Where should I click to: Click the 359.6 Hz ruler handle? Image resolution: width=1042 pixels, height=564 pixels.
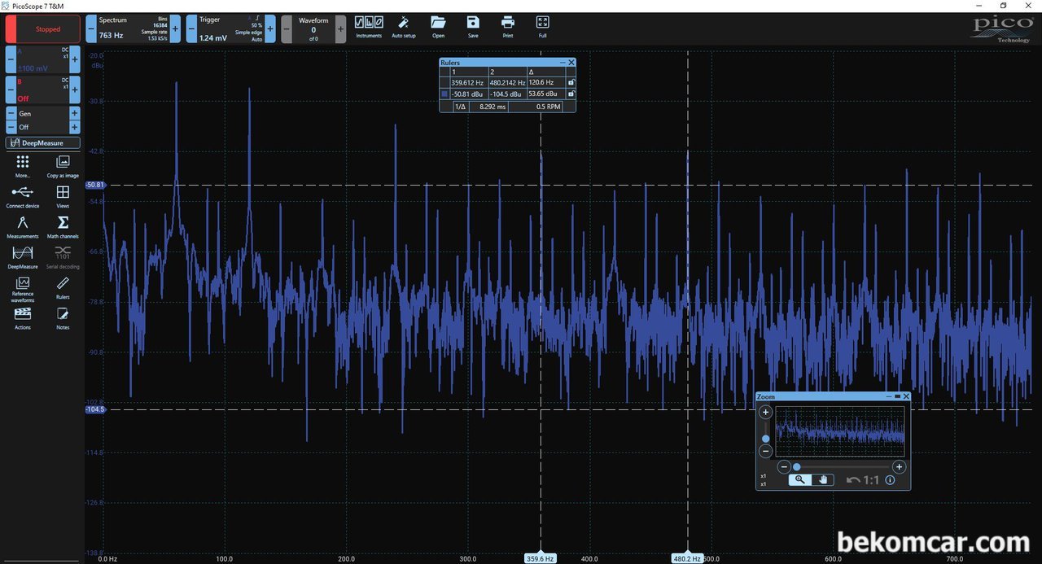coord(541,558)
